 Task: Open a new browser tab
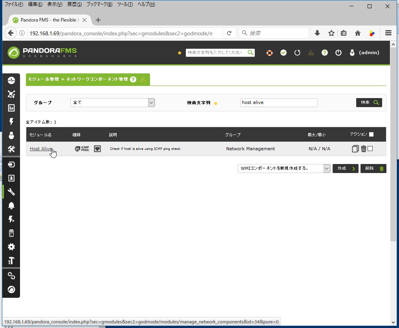click(x=98, y=20)
